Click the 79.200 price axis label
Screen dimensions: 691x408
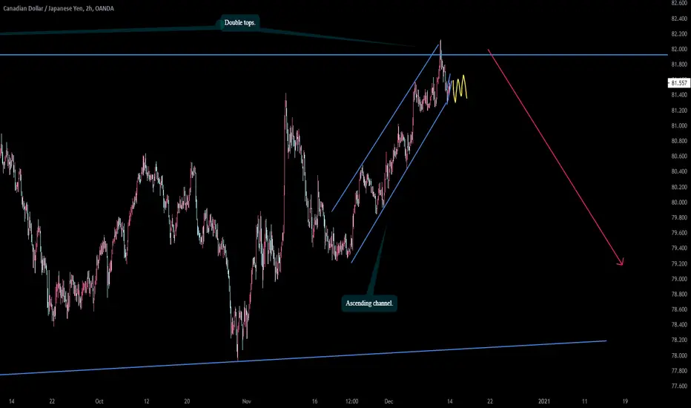(679, 264)
